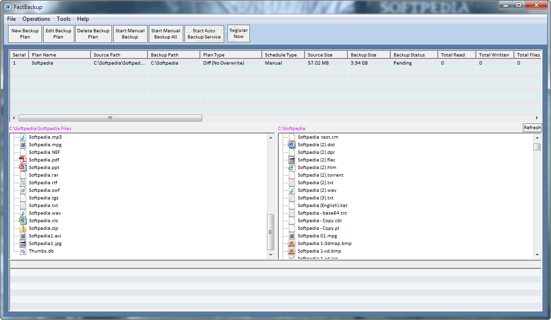Click Start Manual Backup All
This screenshot has height=320, width=551.
[x=166, y=34]
